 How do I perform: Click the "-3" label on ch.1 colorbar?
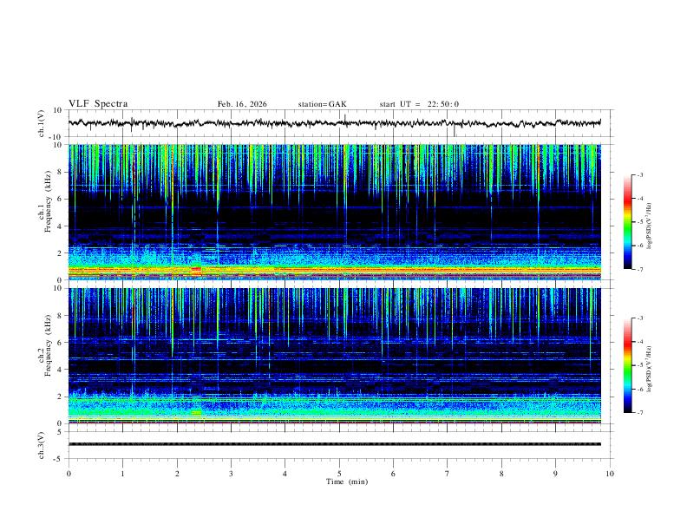639,174
